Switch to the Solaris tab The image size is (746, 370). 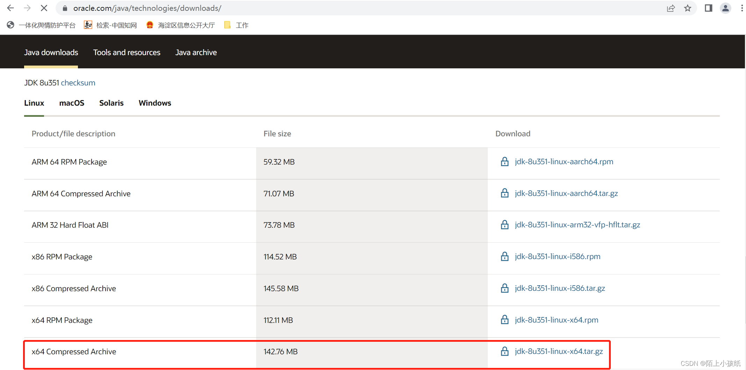pos(111,103)
